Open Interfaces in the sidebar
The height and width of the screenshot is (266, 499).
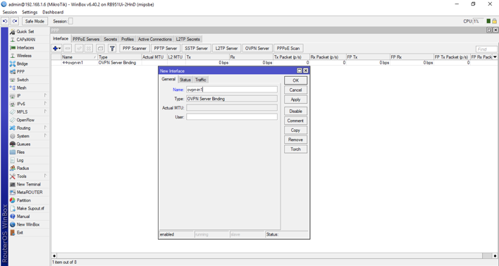click(25, 48)
